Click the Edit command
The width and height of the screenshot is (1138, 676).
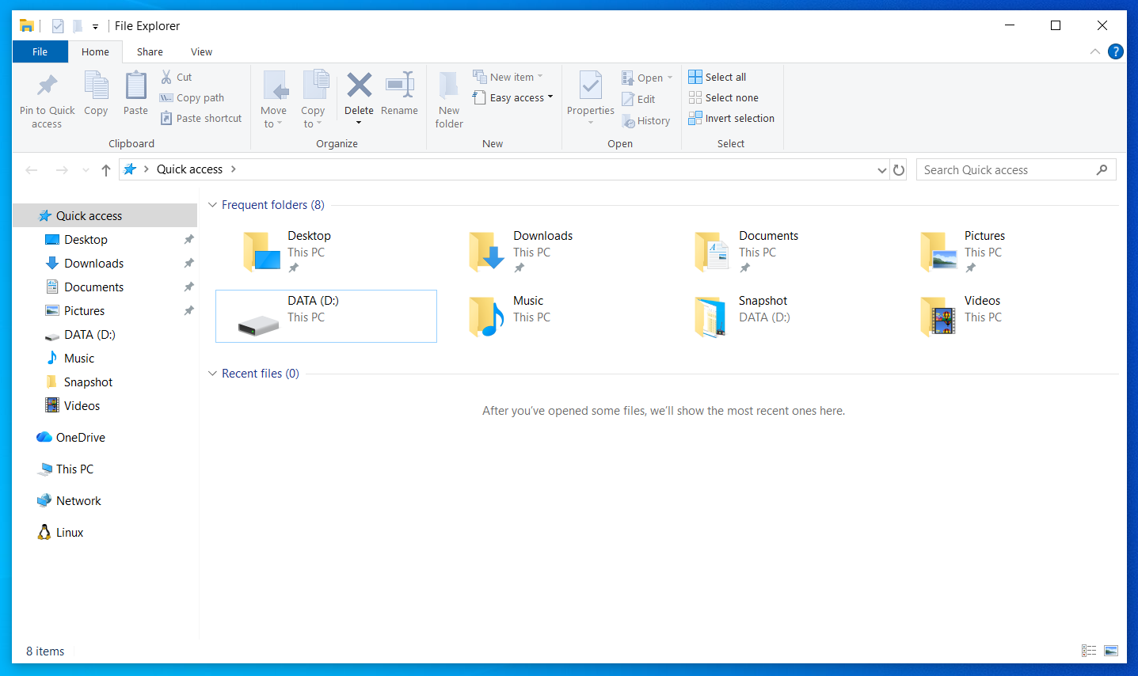pyautogui.click(x=638, y=99)
